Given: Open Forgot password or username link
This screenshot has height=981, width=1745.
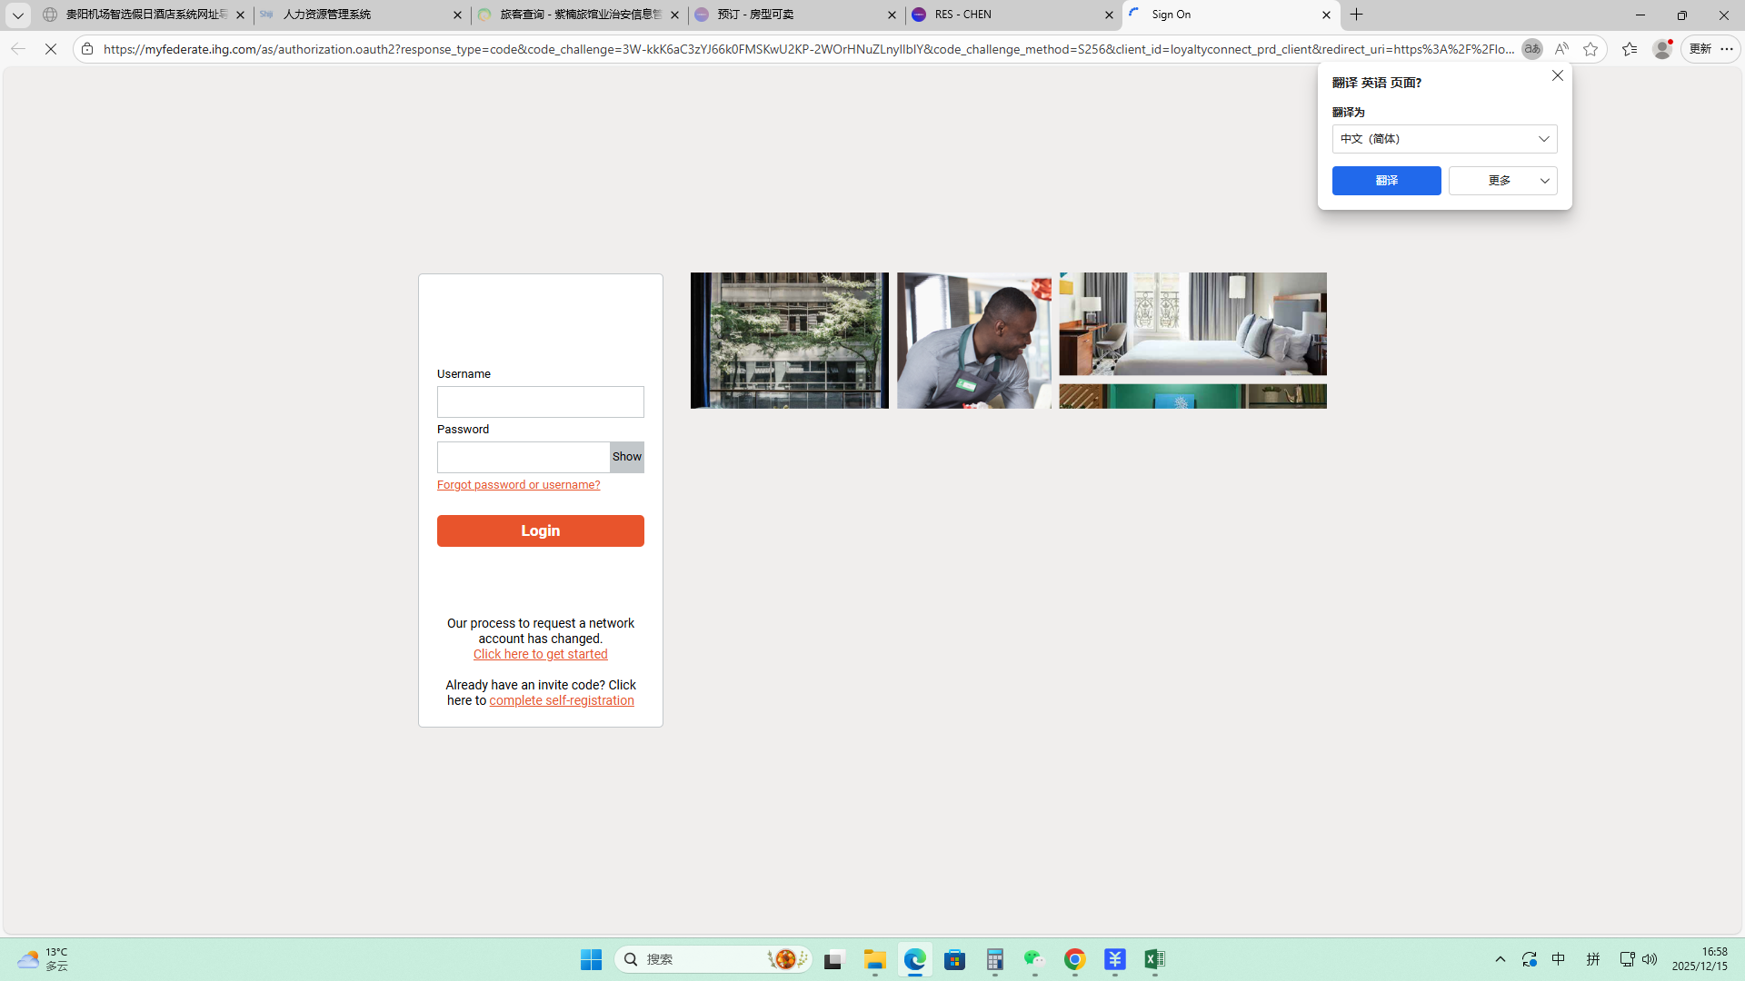Looking at the screenshot, I should tap(518, 485).
